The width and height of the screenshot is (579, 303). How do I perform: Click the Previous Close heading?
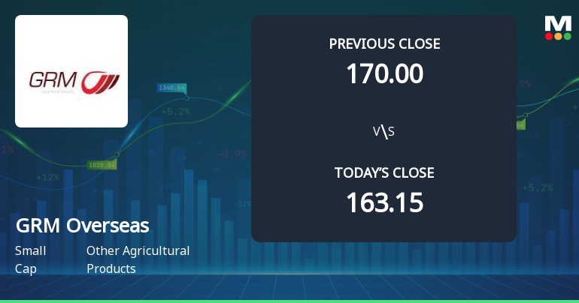384,43
